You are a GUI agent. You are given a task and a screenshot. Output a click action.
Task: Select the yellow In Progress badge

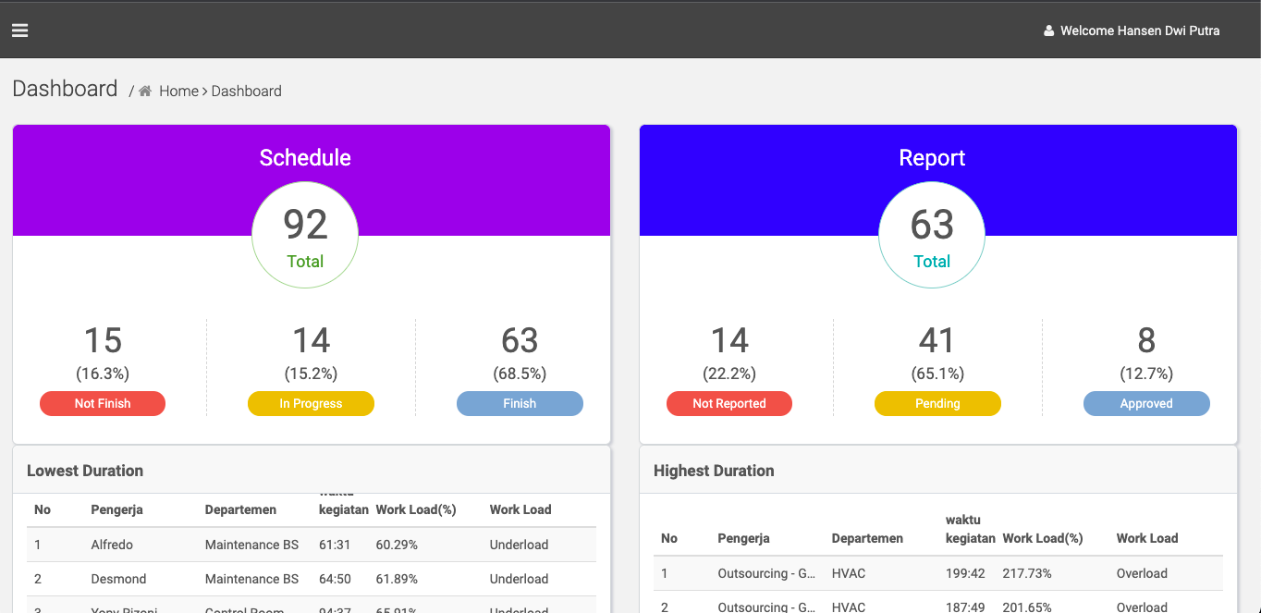click(x=311, y=403)
